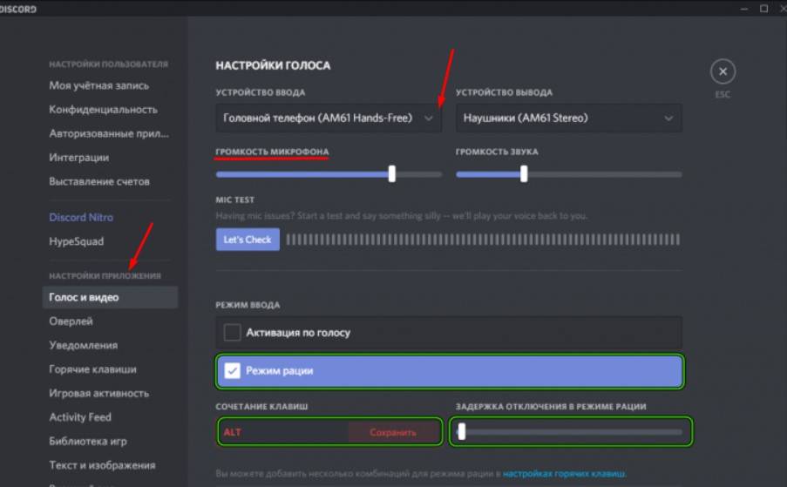Image resolution: width=787 pixels, height=487 pixels.
Task: Select the Интеграции menu item
Action: point(78,158)
